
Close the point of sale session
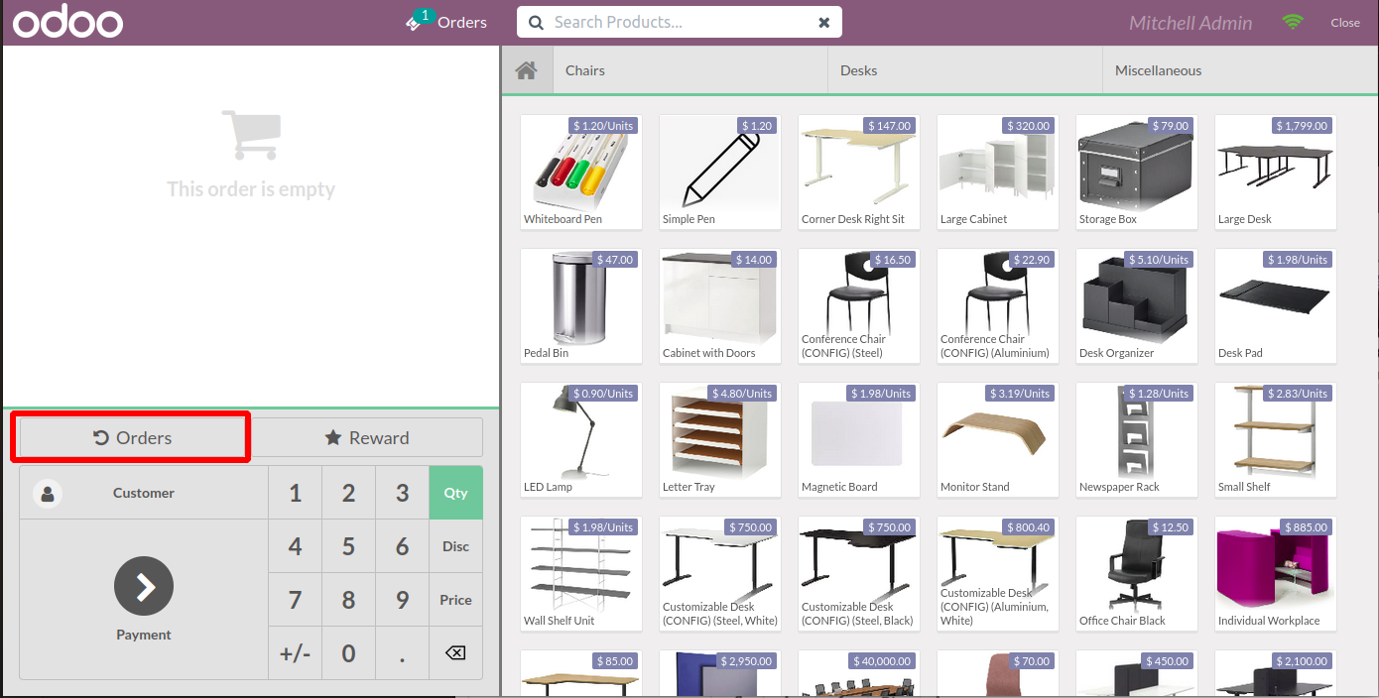[1345, 23]
